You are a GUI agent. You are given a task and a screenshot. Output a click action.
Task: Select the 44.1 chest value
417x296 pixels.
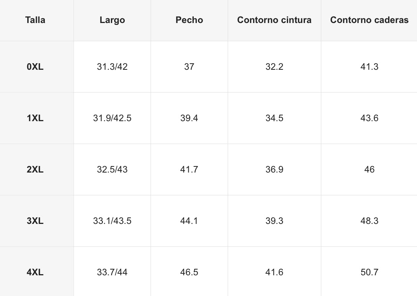[189, 221]
